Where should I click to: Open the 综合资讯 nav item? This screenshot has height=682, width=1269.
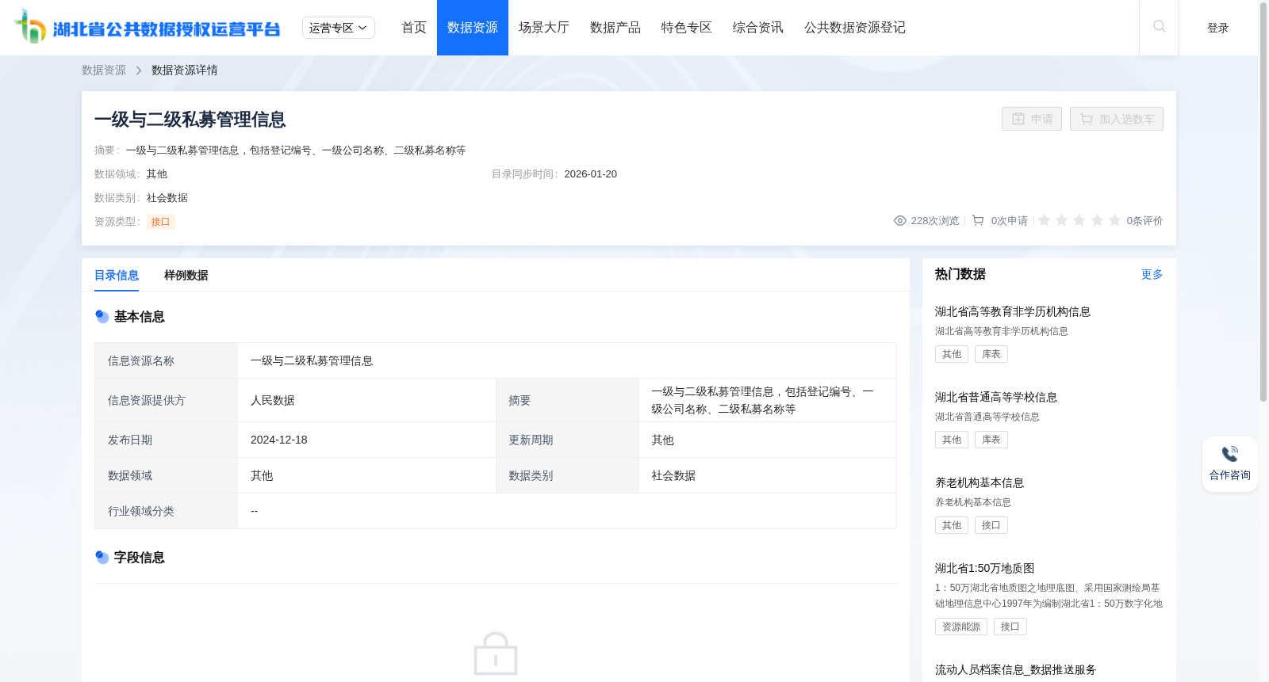[758, 28]
